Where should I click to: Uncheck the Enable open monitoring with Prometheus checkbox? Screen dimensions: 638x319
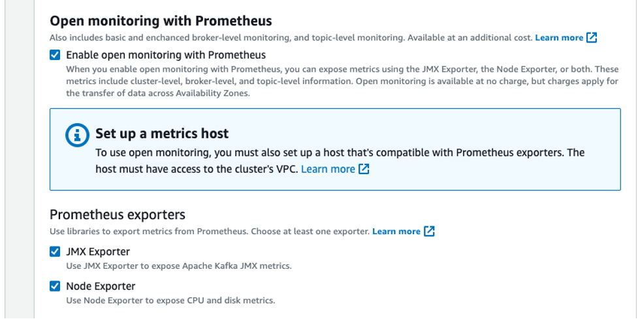point(56,55)
